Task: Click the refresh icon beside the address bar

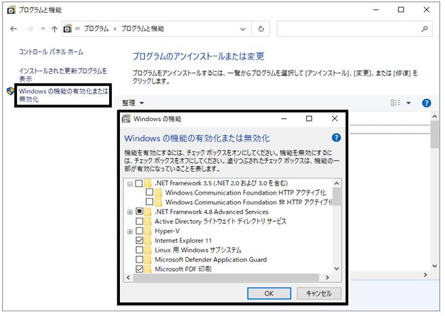Action: [261, 28]
